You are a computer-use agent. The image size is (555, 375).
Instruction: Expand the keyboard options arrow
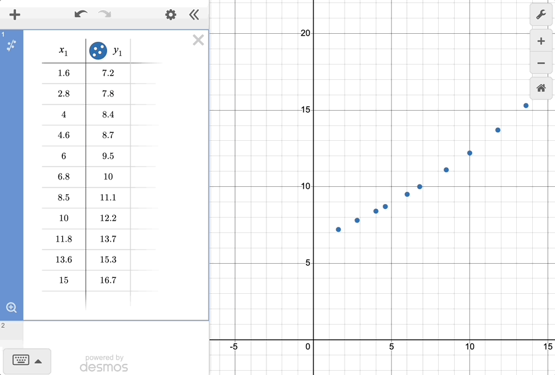tap(38, 361)
